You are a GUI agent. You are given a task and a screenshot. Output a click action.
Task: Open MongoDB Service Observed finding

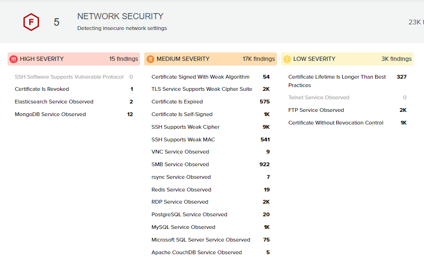tap(50, 114)
